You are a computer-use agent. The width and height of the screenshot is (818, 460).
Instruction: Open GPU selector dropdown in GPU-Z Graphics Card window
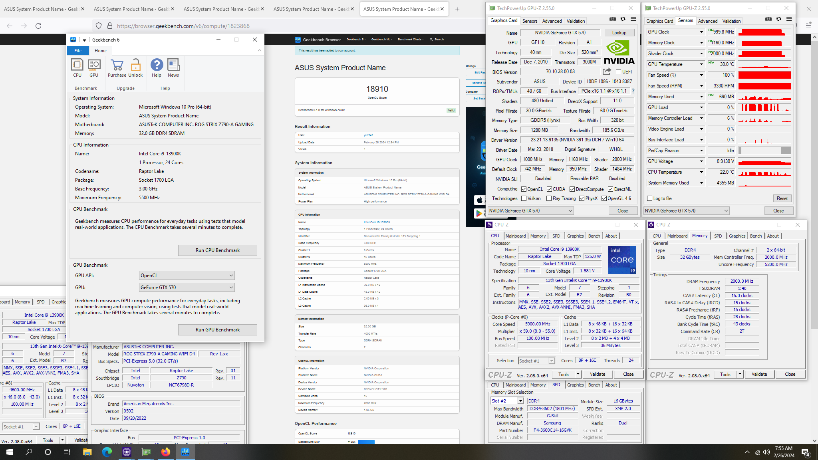click(x=531, y=211)
